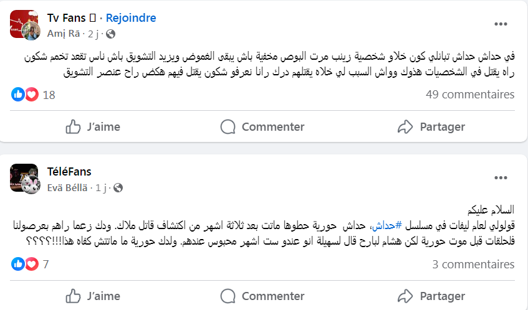
Task: Open the Tv Fans group name link
Action: (x=67, y=18)
